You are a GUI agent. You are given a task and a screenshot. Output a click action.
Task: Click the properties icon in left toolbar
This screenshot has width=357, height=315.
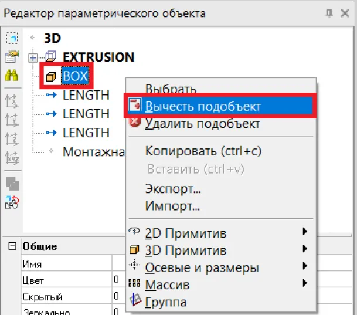(x=12, y=57)
